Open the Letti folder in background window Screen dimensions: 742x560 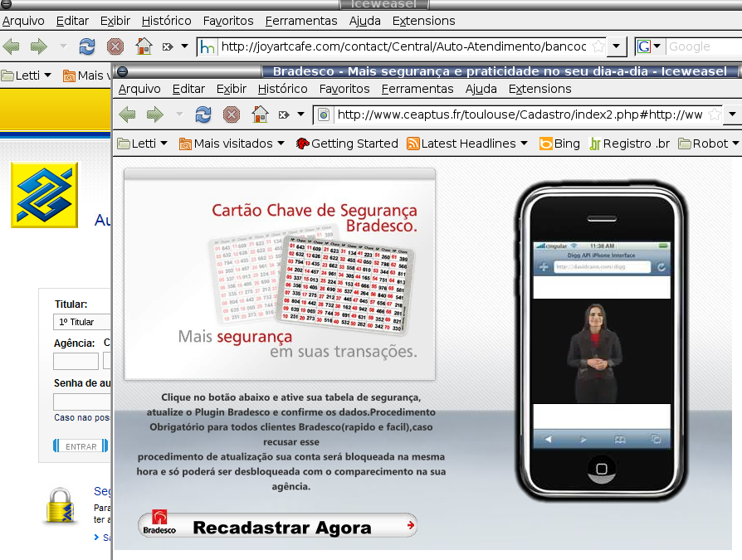[27, 75]
